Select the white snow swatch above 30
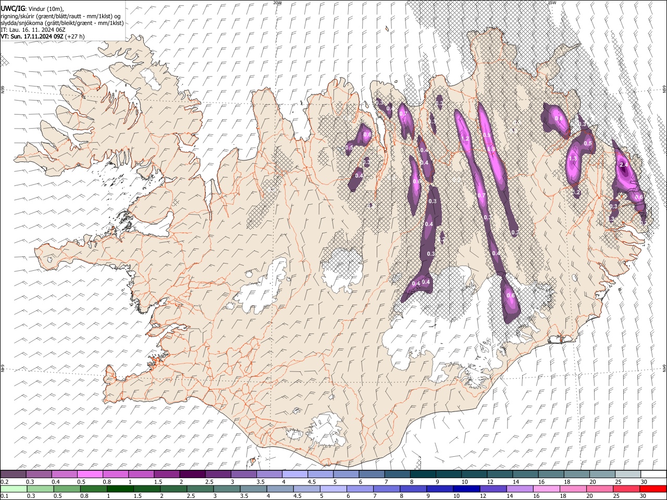This screenshot has height=500, width=667. point(653,474)
